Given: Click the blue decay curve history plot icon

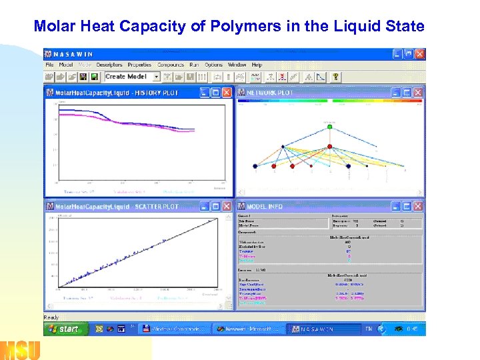Looking at the screenshot, I should click(x=321, y=77).
